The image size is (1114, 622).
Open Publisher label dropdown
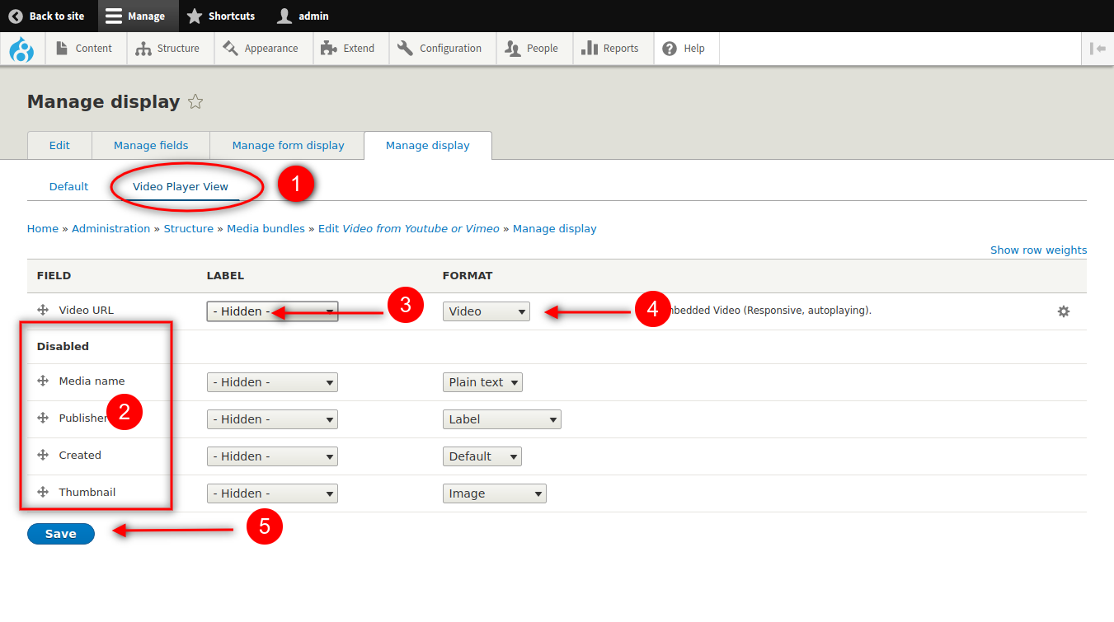point(272,419)
